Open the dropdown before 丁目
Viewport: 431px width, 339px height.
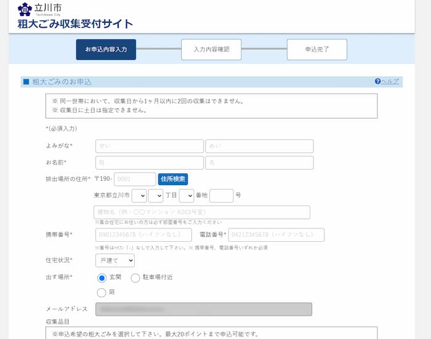156,196
